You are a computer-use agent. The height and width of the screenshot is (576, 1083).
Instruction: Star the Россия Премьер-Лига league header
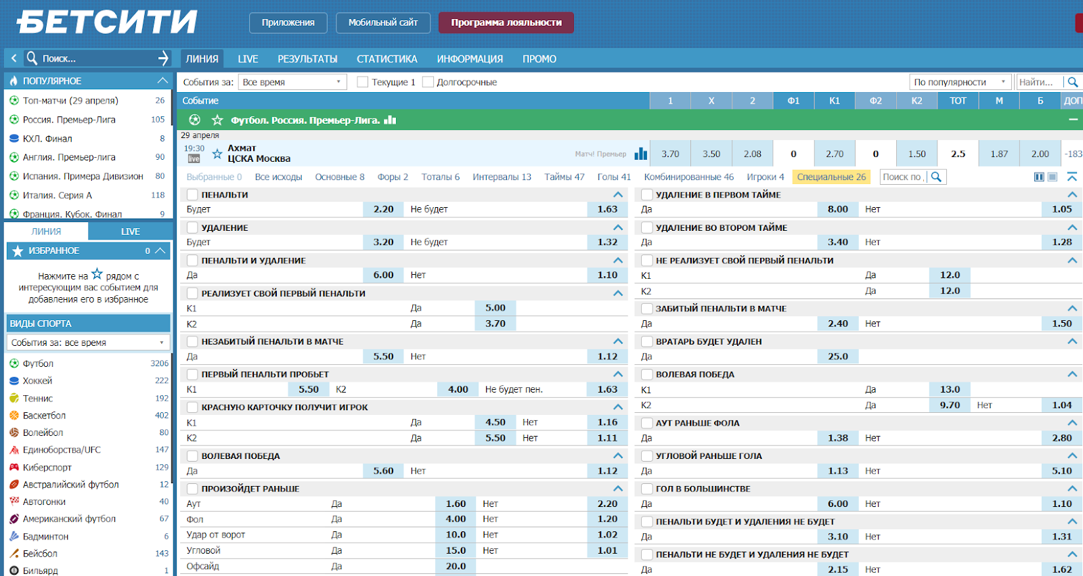click(x=217, y=120)
